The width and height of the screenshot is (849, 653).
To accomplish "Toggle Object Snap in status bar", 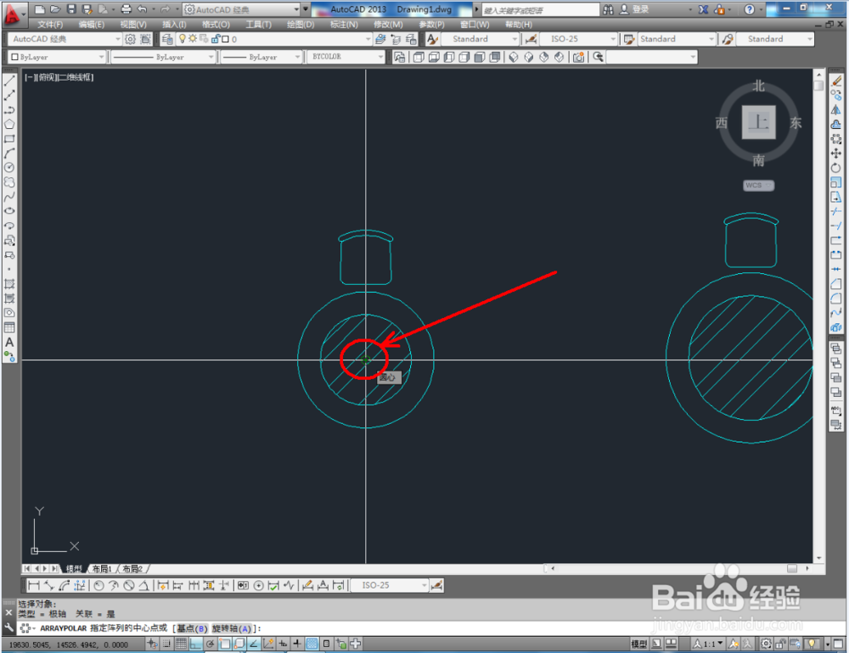I will [225, 644].
